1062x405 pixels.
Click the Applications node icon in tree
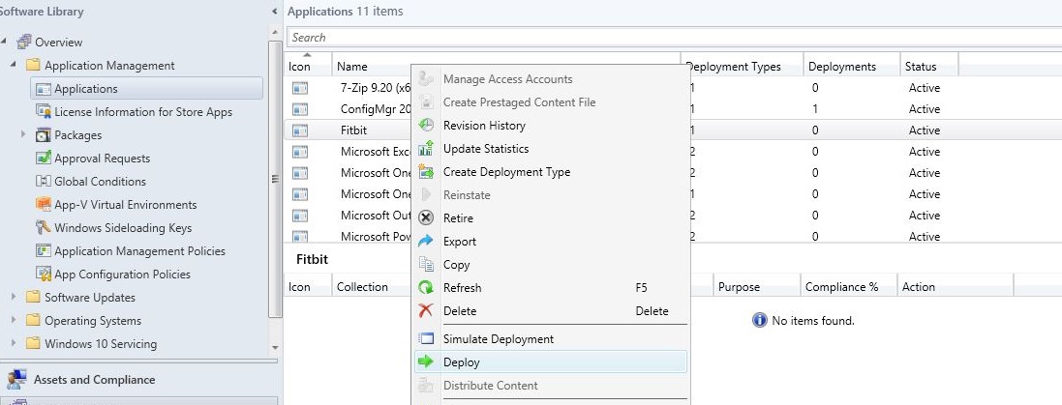(x=44, y=89)
